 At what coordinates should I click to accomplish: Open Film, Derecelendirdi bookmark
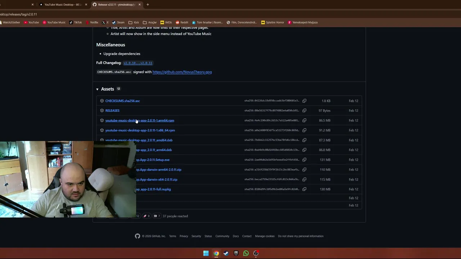(242, 22)
